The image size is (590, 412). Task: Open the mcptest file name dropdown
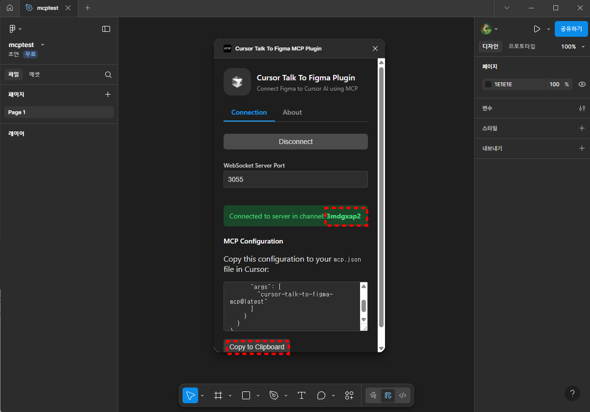click(x=43, y=45)
